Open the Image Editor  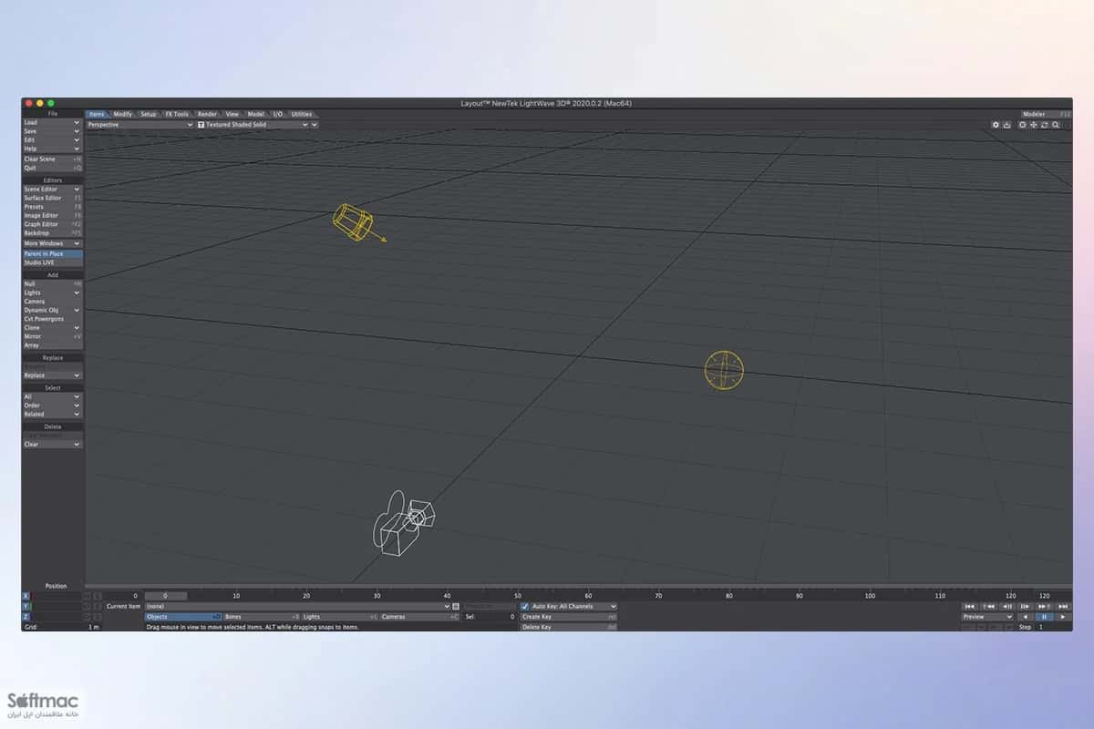click(52, 215)
